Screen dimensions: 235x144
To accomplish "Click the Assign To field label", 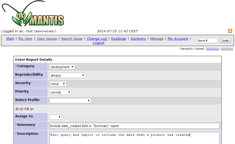I will 24,116.
